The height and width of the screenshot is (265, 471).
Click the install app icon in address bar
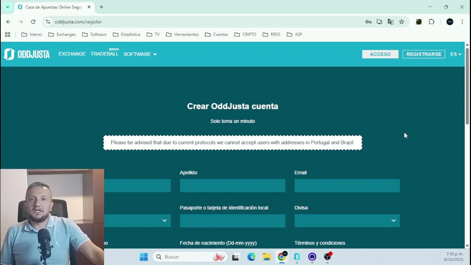click(x=379, y=22)
